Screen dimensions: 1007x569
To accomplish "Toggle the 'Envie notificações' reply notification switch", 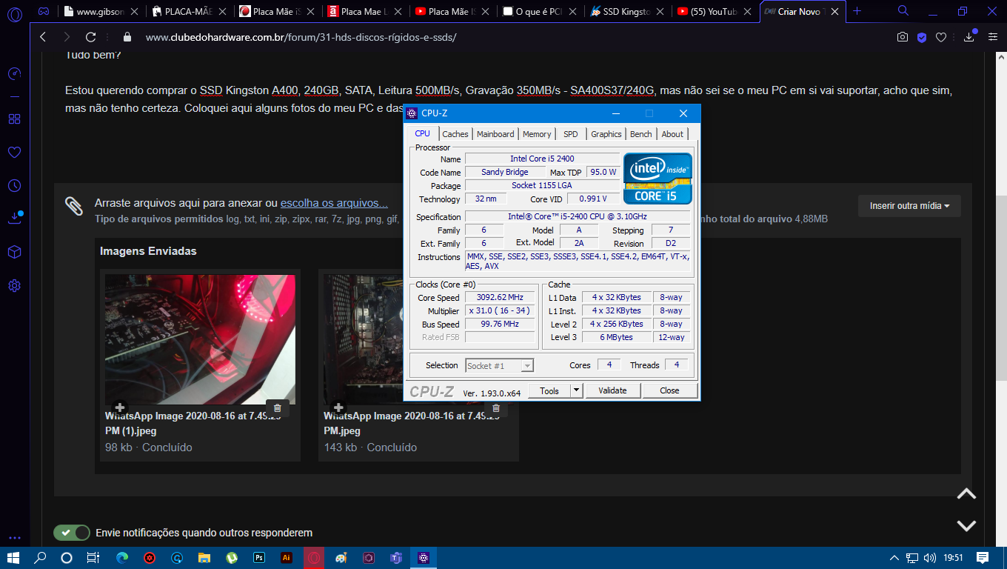I will coord(72,533).
